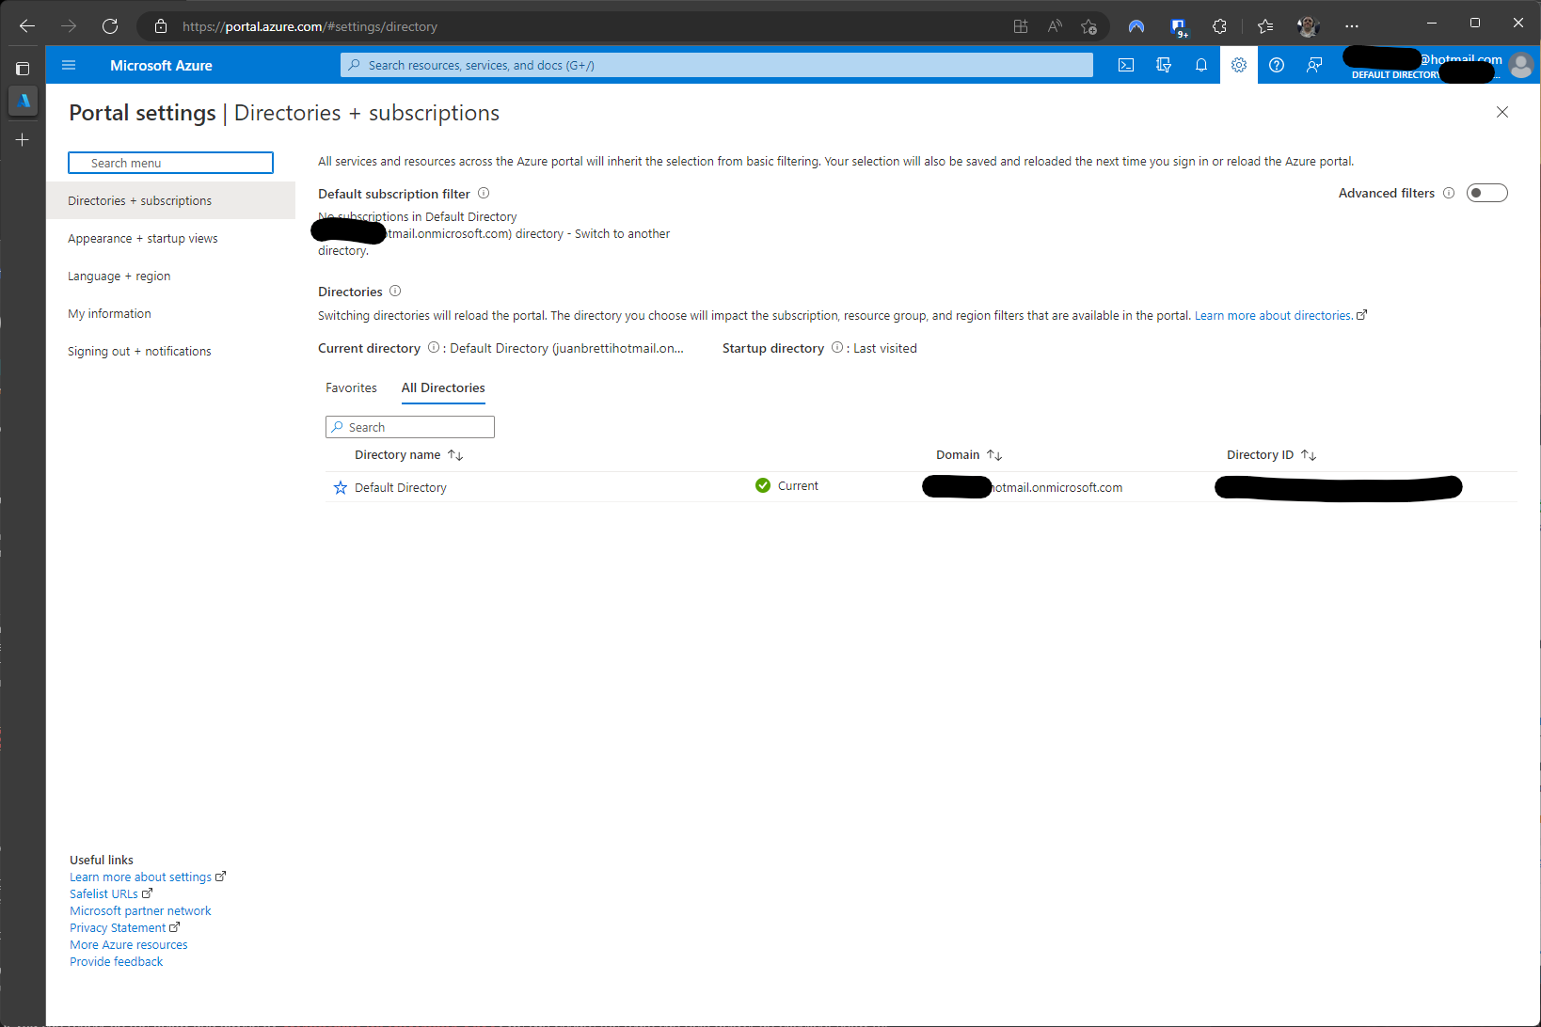View site information lock icon
The image size is (1541, 1027).
[161, 26]
